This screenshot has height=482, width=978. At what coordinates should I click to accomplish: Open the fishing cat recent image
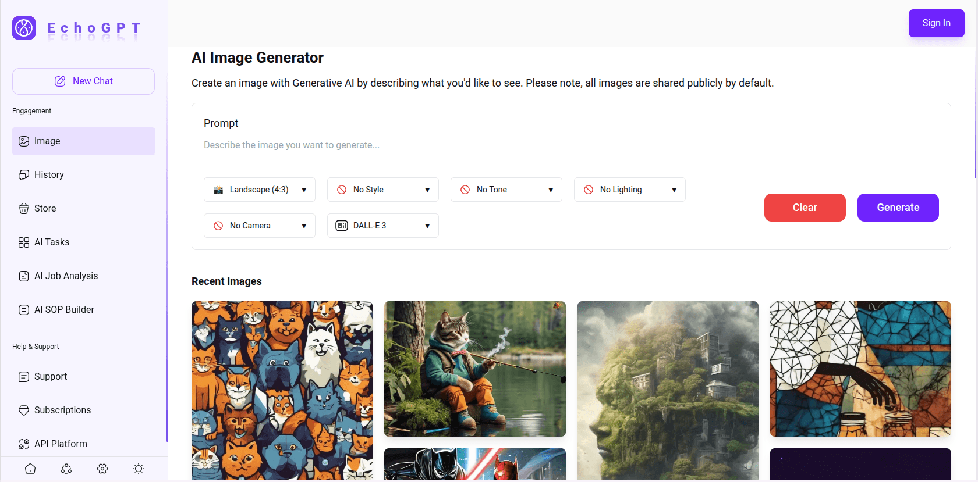(475, 369)
